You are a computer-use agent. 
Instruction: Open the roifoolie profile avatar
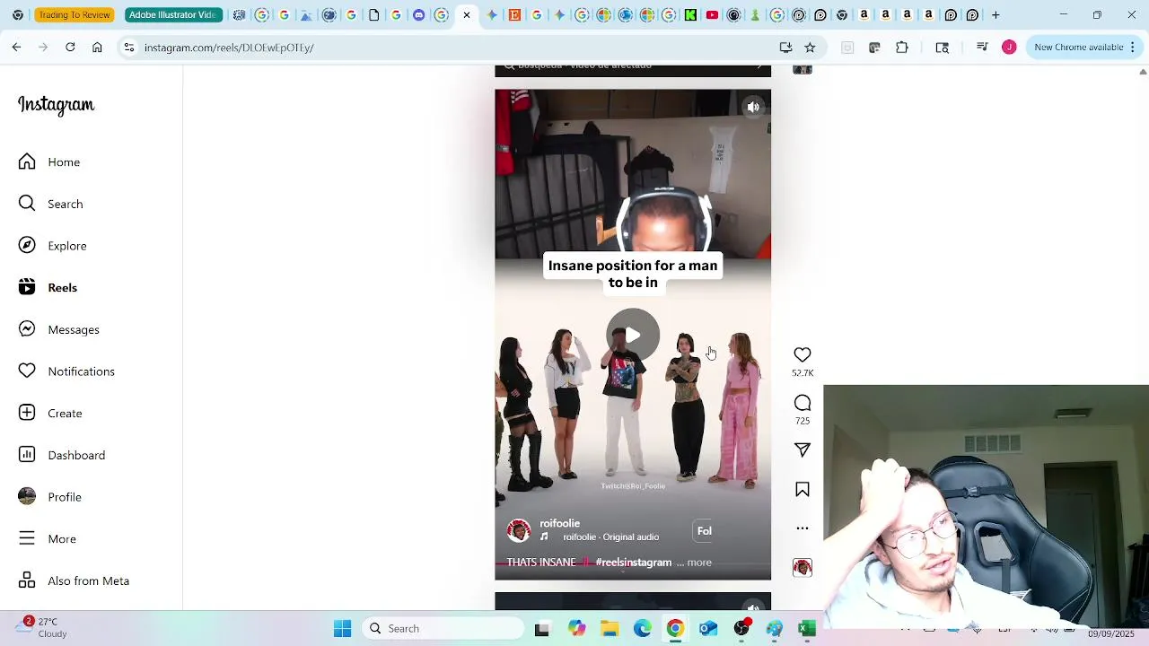pyautogui.click(x=519, y=530)
